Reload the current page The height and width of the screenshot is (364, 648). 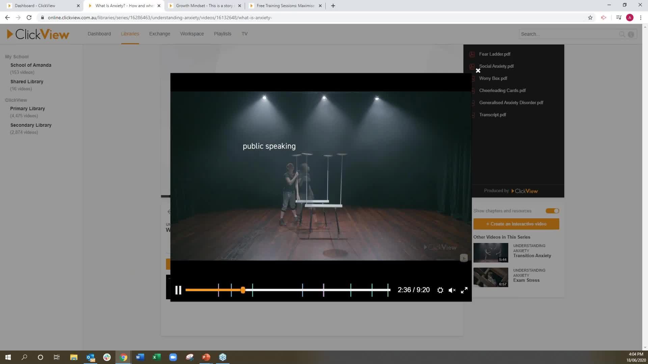29,18
